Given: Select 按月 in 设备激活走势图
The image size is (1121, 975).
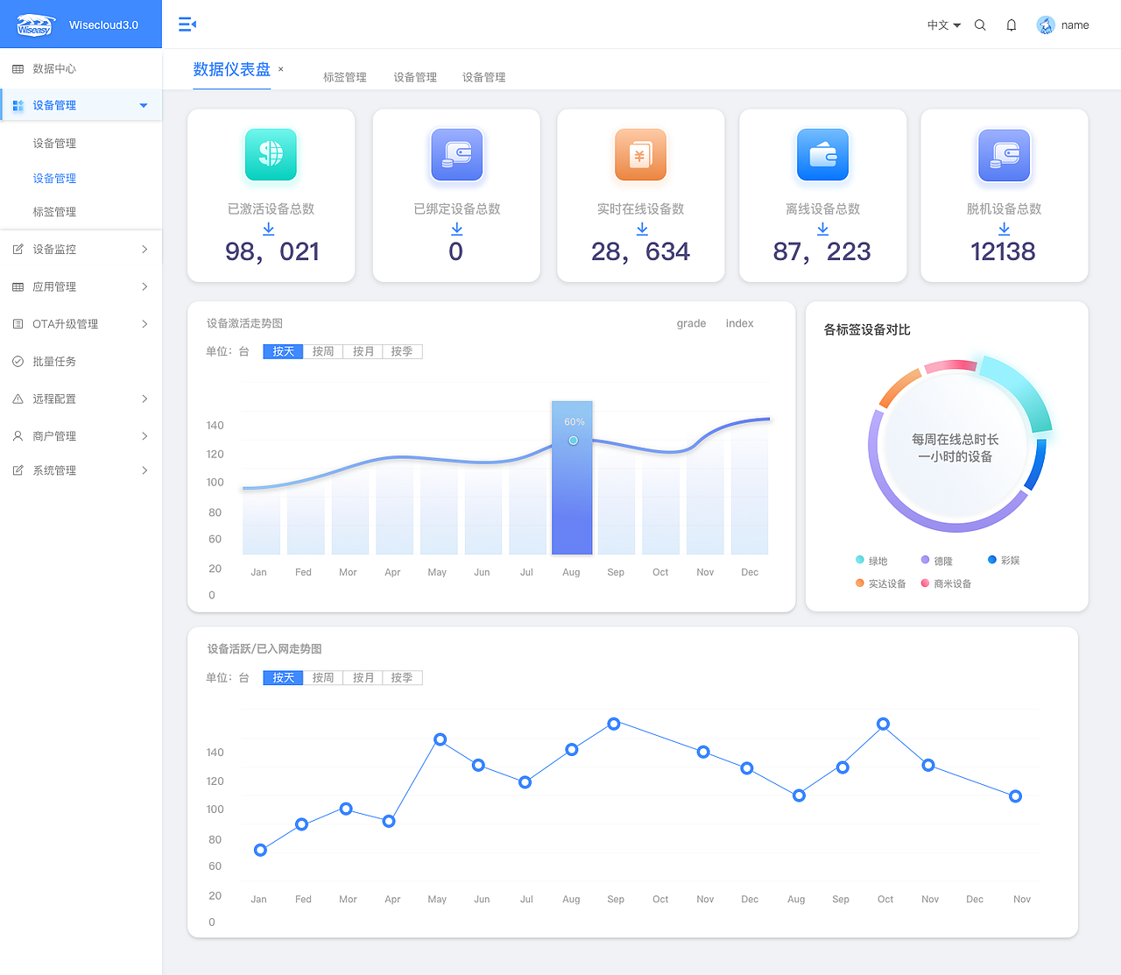Looking at the screenshot, I should 363,351.
